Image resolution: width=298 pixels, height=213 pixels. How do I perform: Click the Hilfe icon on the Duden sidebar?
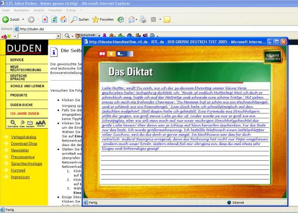[x=22, y=123]
